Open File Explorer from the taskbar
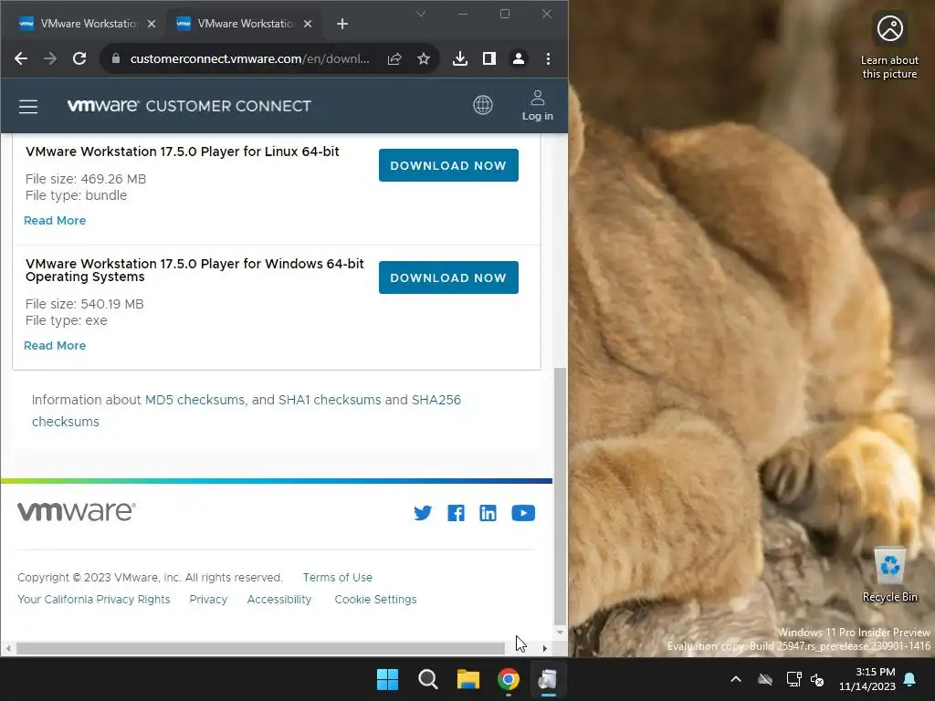The image size is (935, 701). pyautogui.click(x=468, y=679)
